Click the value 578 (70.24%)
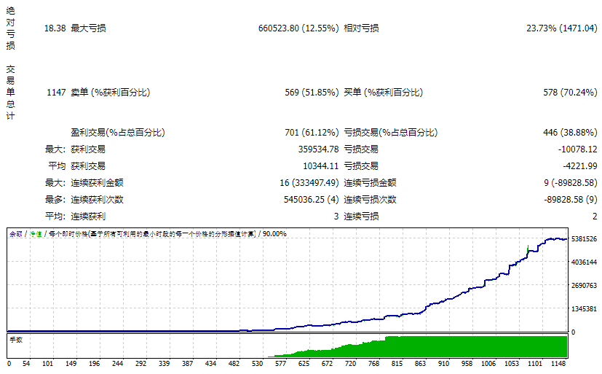602x374 pixels. point(570,93)
